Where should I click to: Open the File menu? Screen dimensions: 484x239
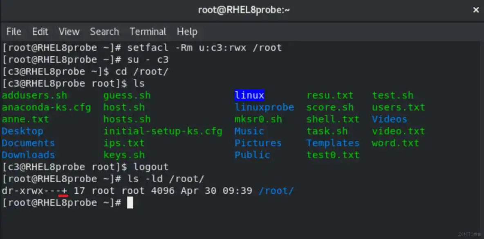[x=13, y=32]
